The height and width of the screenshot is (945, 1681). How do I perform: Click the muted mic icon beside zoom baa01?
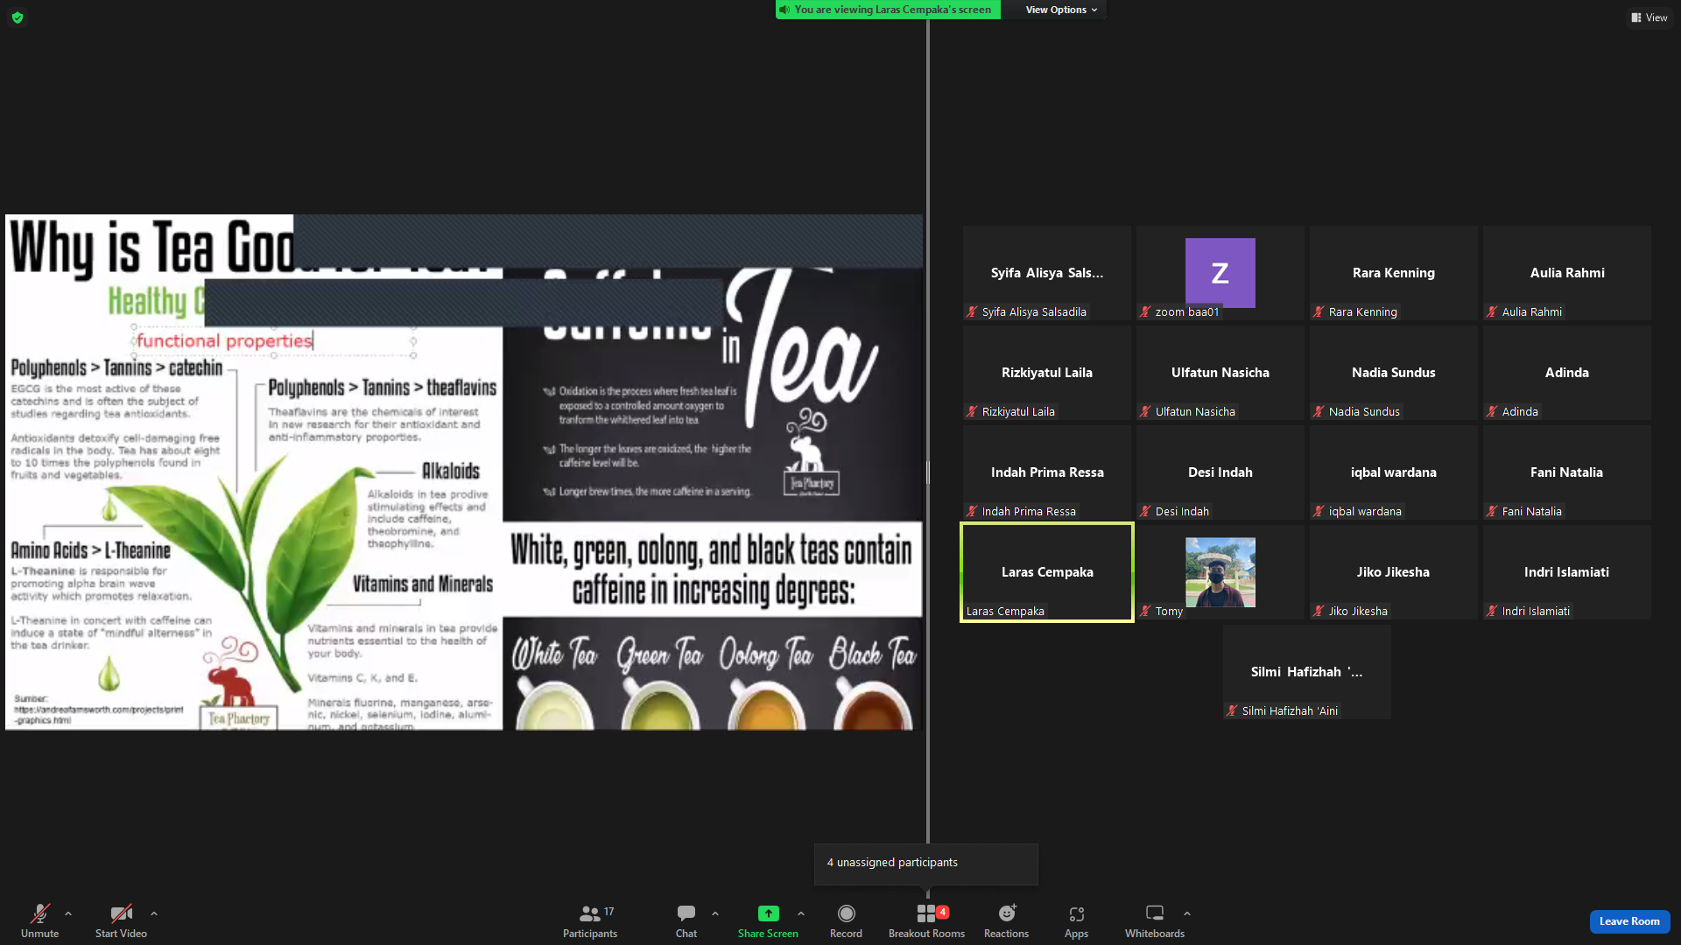click(1145, 311)
